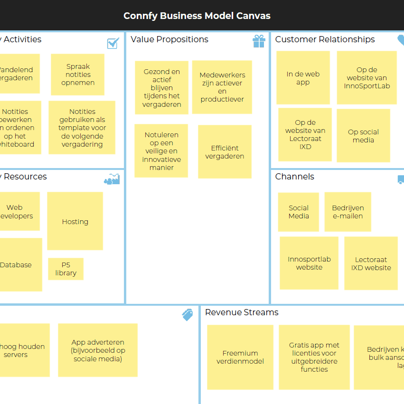Select 'Medewerkers zijn actiever en productiever' note
This screenshot has height=404, width=404.
click(222, 87)
